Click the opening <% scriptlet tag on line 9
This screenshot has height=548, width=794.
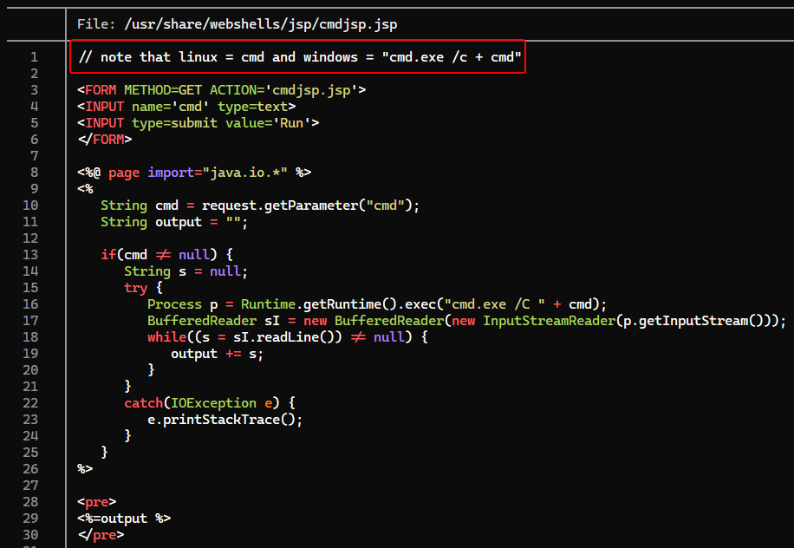click(85, 189)
